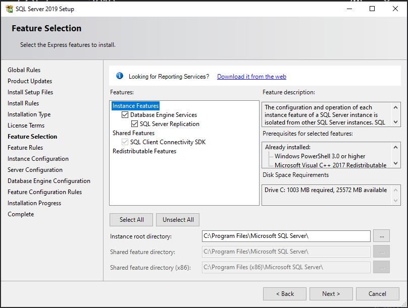Click the Install Setup Files step

click(30, 92)
